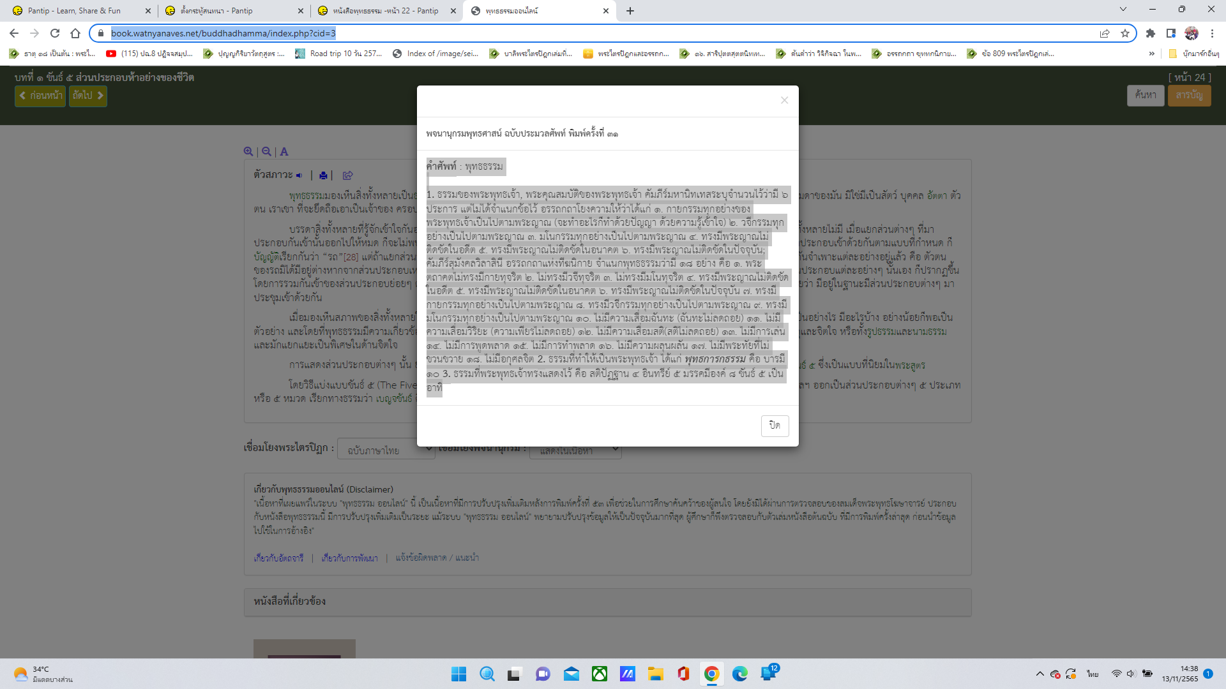The image size is (1226, 689).
Task: Close the dictionary popup with the X icon
Action: coord(784,100)
